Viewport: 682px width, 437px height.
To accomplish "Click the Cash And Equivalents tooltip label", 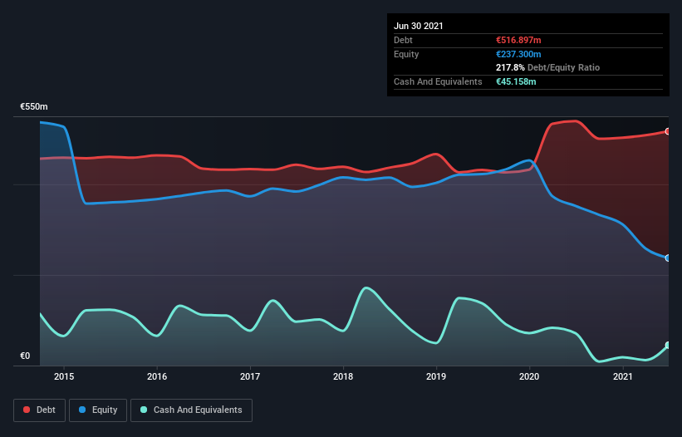I will pyautogui.click(x=438, y=81).
